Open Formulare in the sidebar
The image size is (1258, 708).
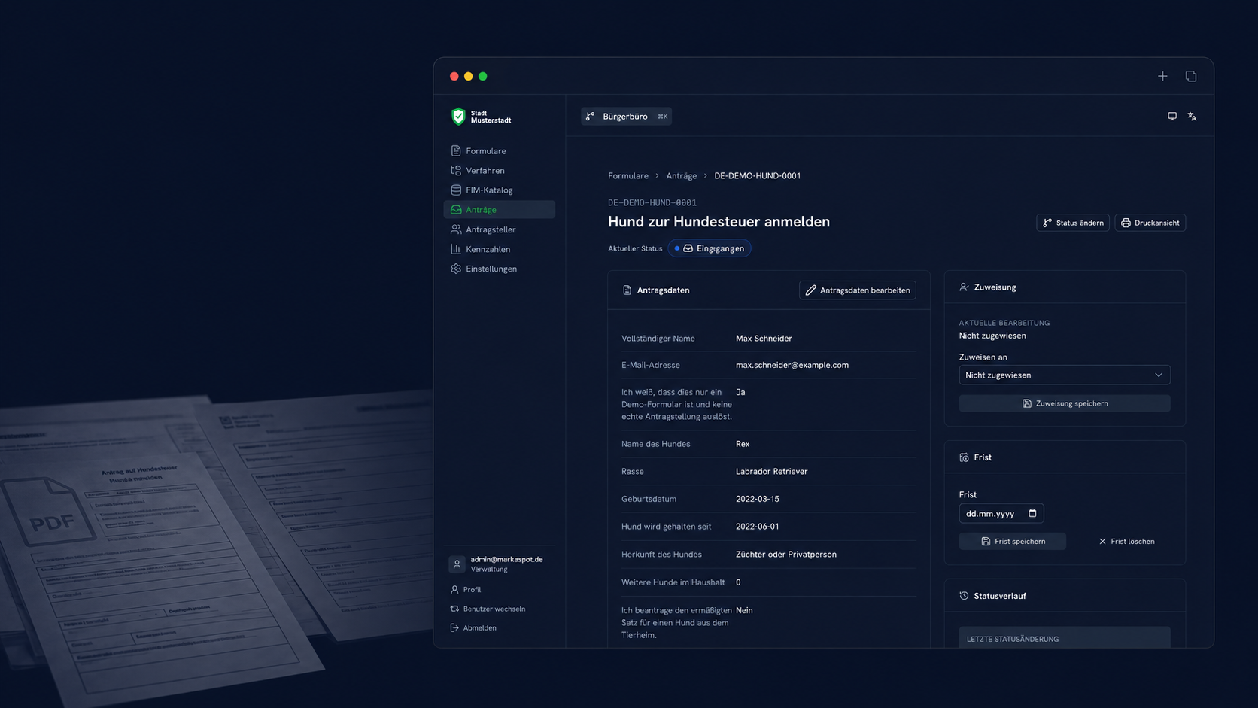pyautogui.click(x=499, y=150)
